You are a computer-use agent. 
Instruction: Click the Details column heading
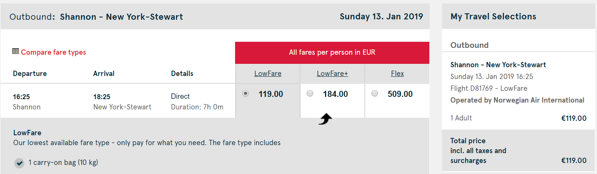point(182,74)
